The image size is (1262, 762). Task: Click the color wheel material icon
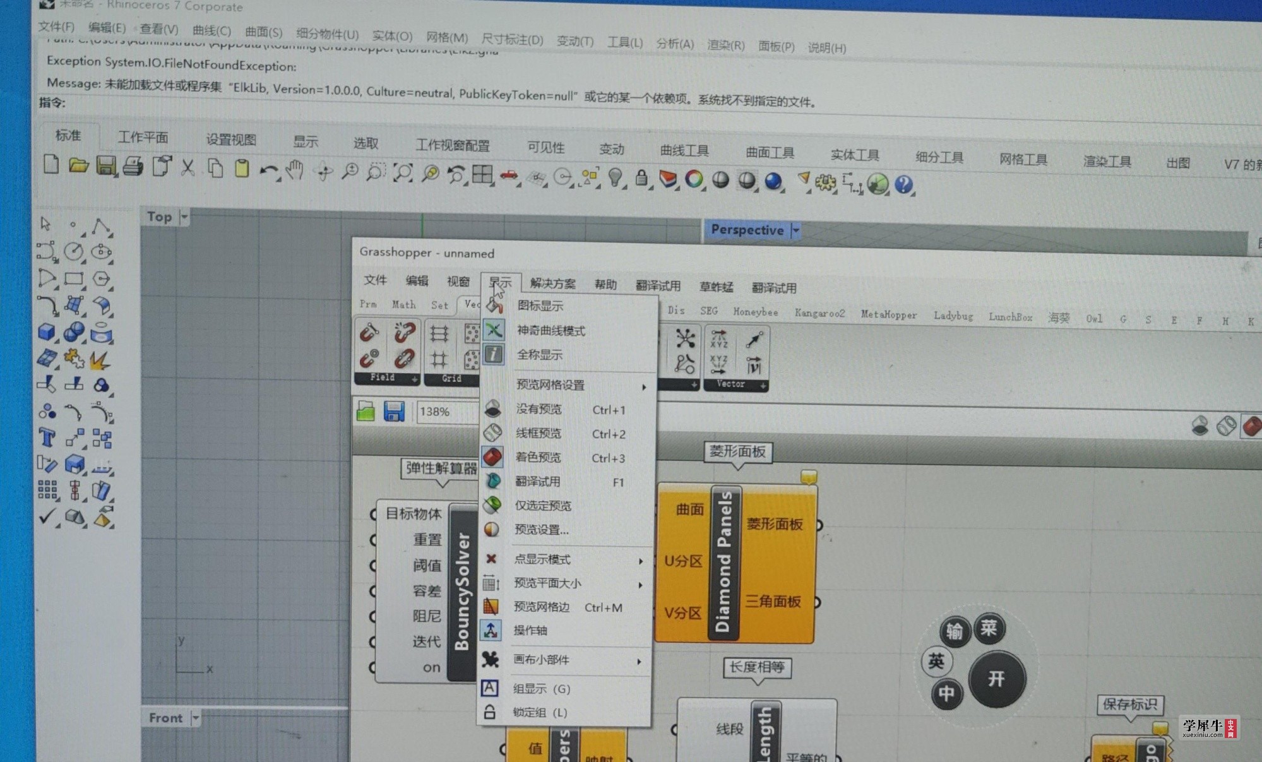click(694, 179)
